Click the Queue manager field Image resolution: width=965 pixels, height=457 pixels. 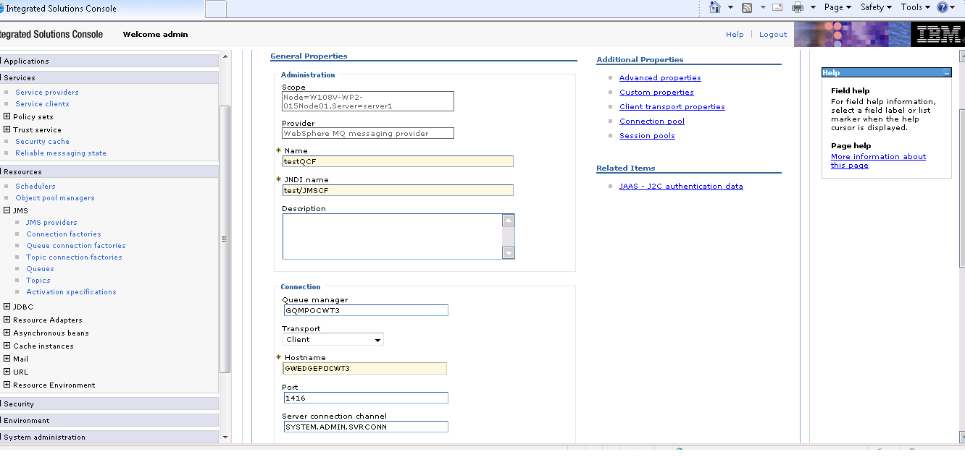[367, 310]
